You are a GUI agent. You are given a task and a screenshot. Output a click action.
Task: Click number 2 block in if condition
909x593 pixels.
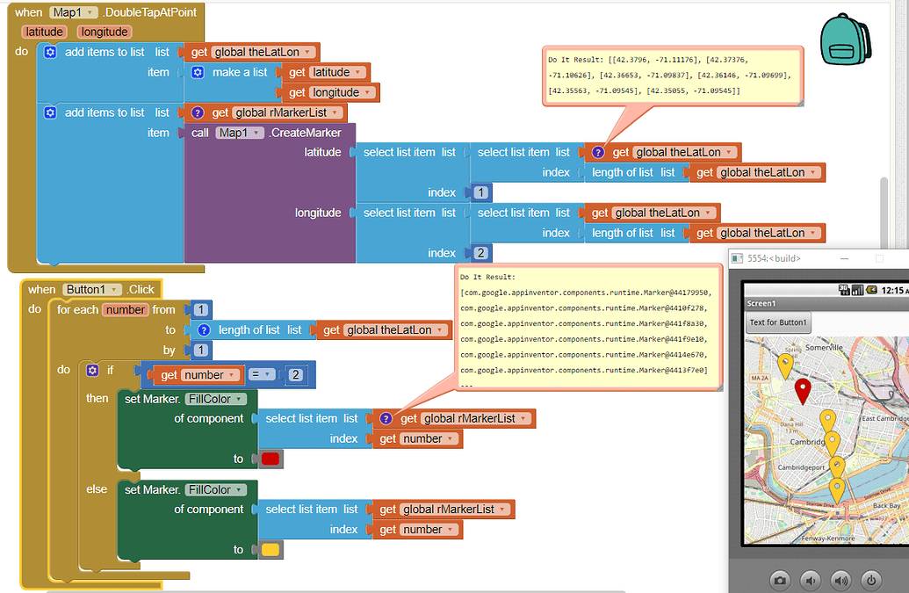pos(296,374)
